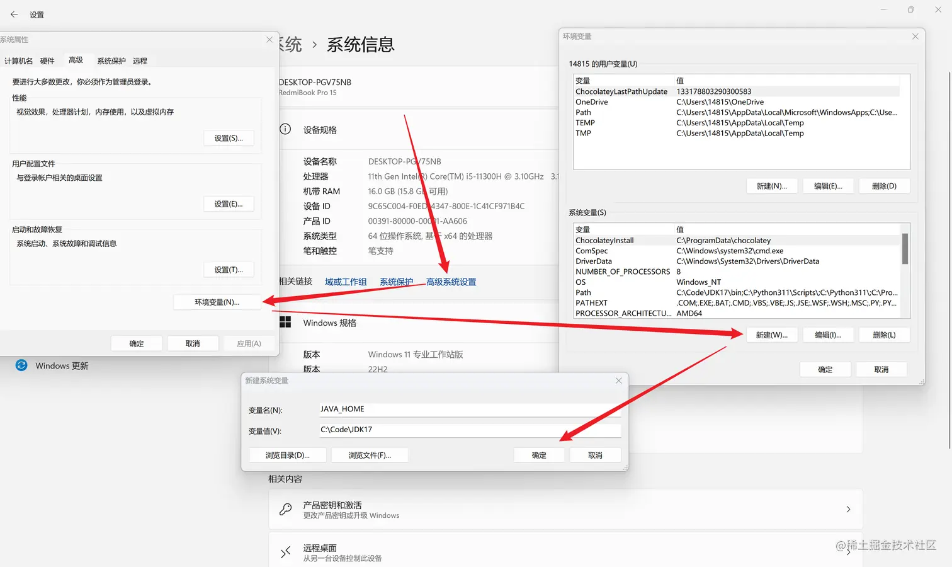Select the ComSpec system variable row

tap(737, 251)
